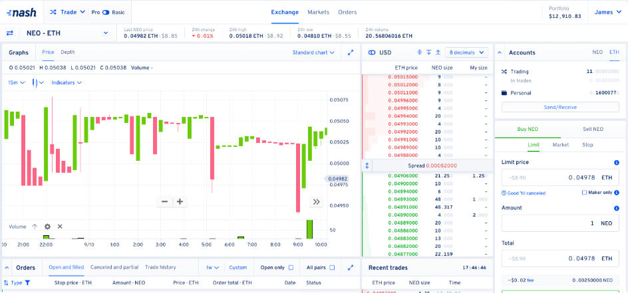This screenshot has height=293, width=628.
Task: Go to the top Orders tab
Action: coord(347,12)
